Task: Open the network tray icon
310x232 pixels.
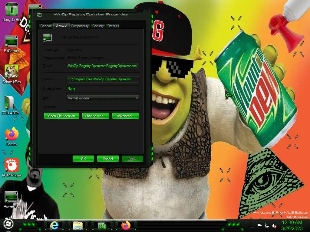Action: click(x=267, y=225)
